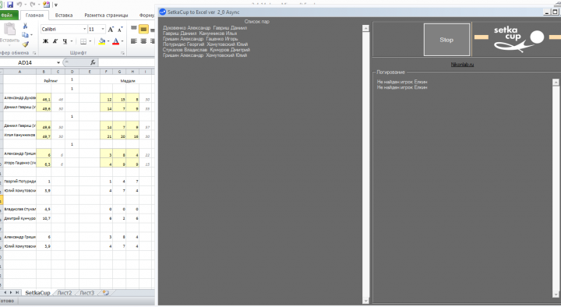Open the font size 11 dropdown

[103, 29]
